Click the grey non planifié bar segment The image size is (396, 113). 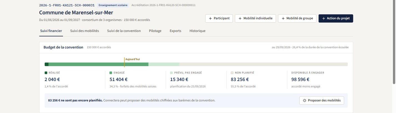(263, 64)
